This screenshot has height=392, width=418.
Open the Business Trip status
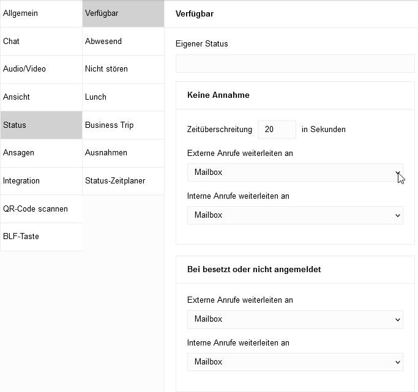coord(123,125)
